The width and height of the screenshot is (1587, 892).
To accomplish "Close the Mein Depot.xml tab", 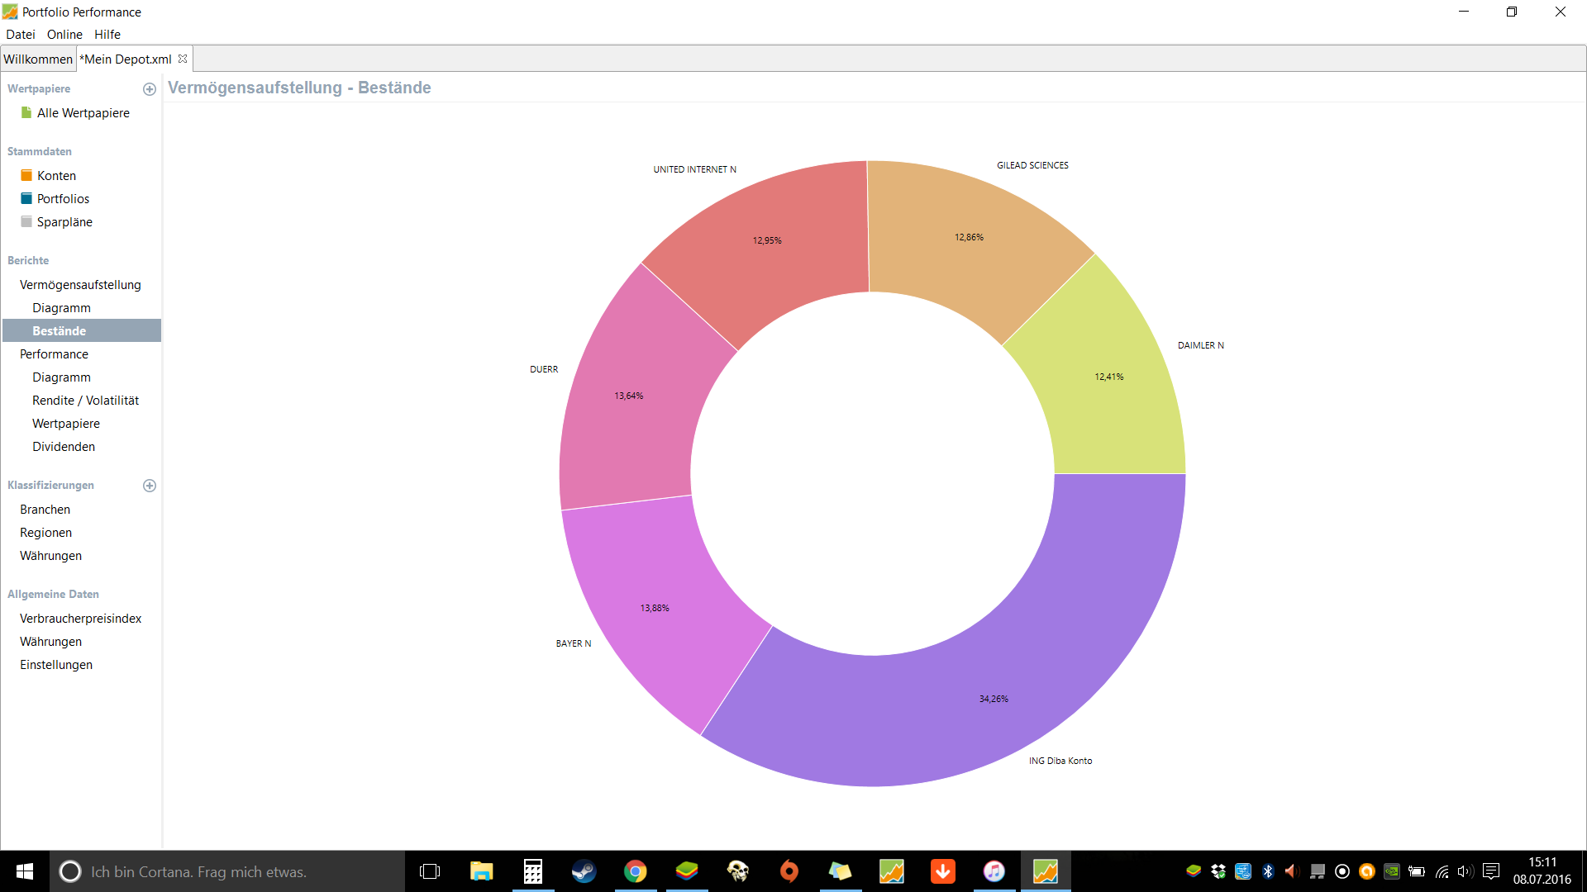I will pyautogui.click(x=183, y=59).
